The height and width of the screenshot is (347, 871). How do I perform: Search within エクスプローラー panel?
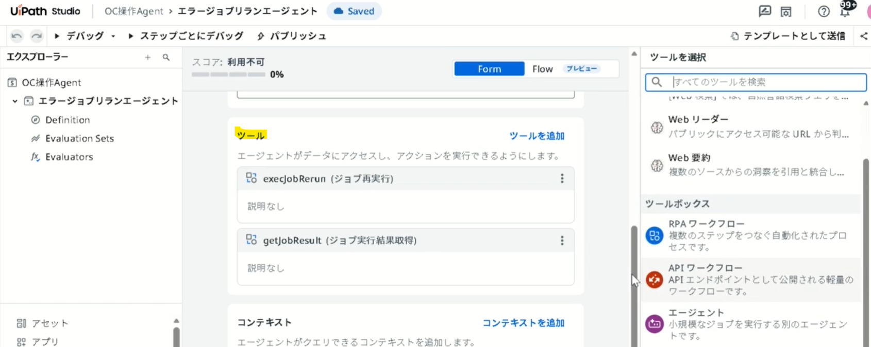(166, 58)
